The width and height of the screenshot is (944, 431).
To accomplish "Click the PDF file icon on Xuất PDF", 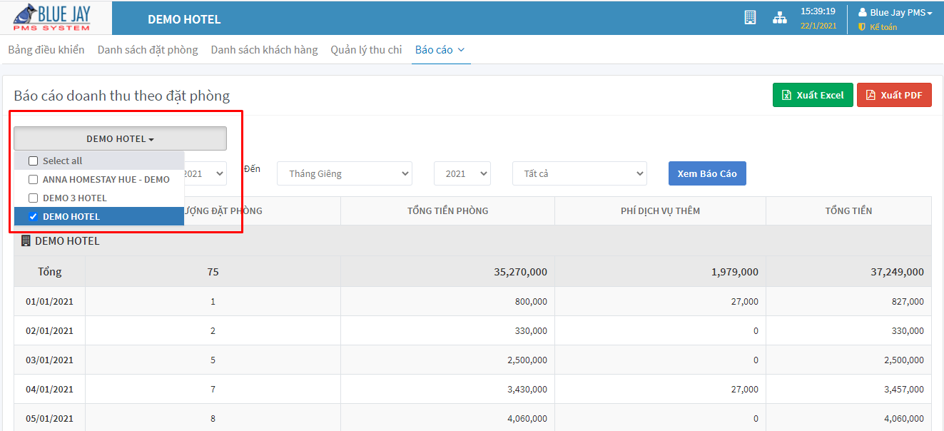I will [870, 95].
